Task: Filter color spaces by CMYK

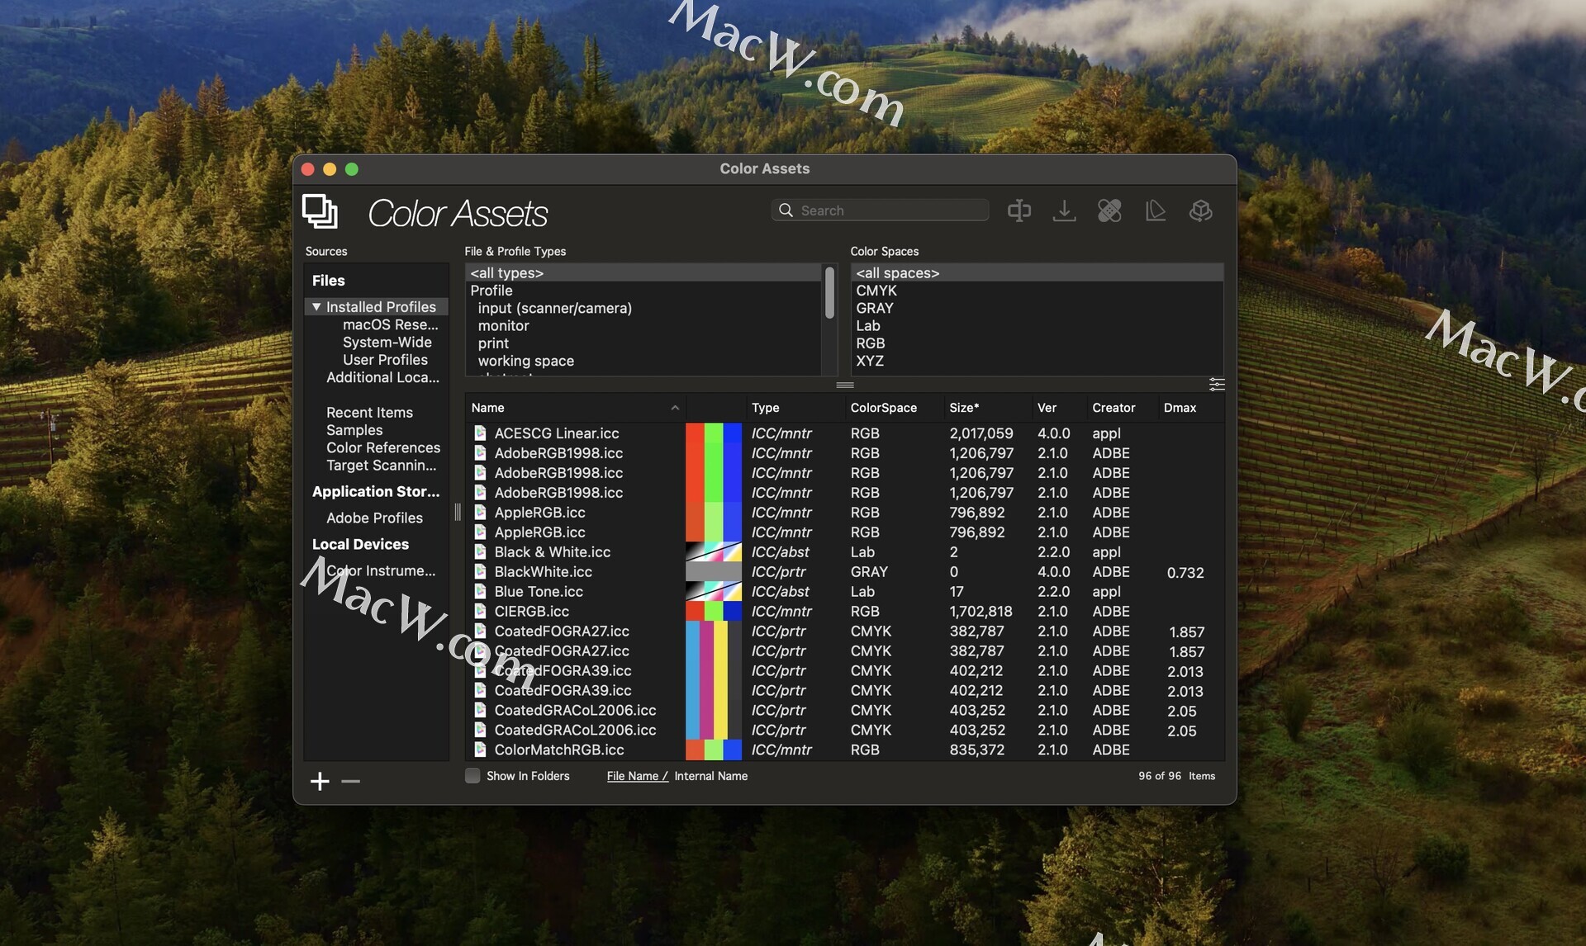Action: pos(876,291)
